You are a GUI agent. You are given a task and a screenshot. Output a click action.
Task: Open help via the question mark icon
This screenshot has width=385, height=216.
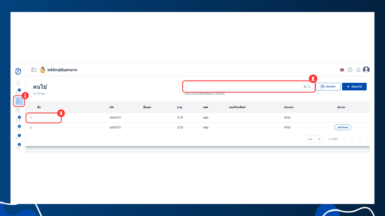[x=350, y=70]
